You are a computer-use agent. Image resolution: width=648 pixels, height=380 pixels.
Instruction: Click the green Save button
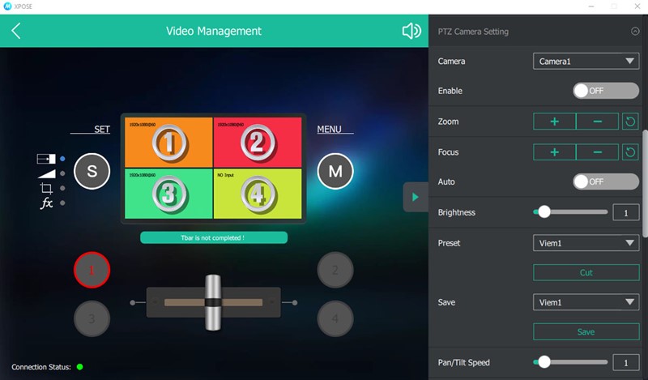click(586, 331)
